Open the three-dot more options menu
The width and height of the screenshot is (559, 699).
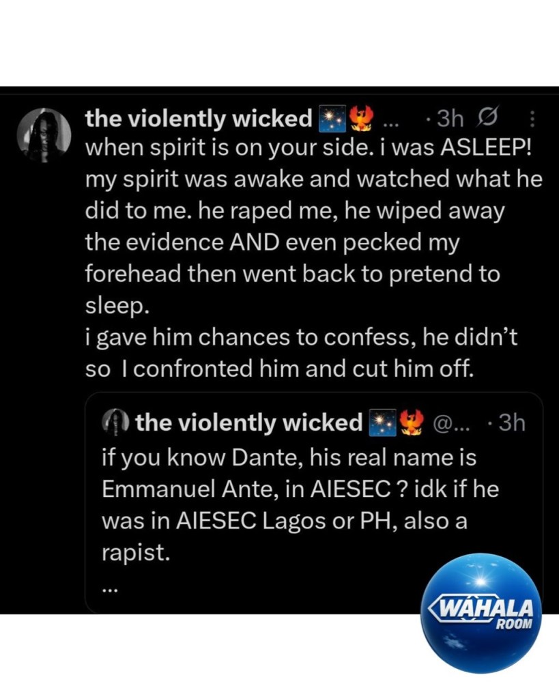532,120
